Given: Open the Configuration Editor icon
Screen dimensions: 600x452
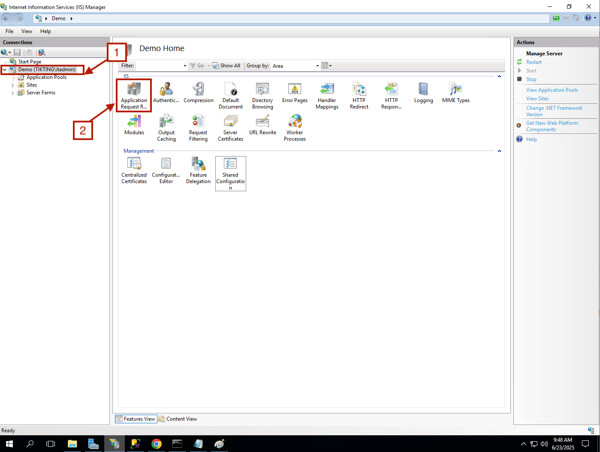Looking at the screenshot, I should (166, 170).
